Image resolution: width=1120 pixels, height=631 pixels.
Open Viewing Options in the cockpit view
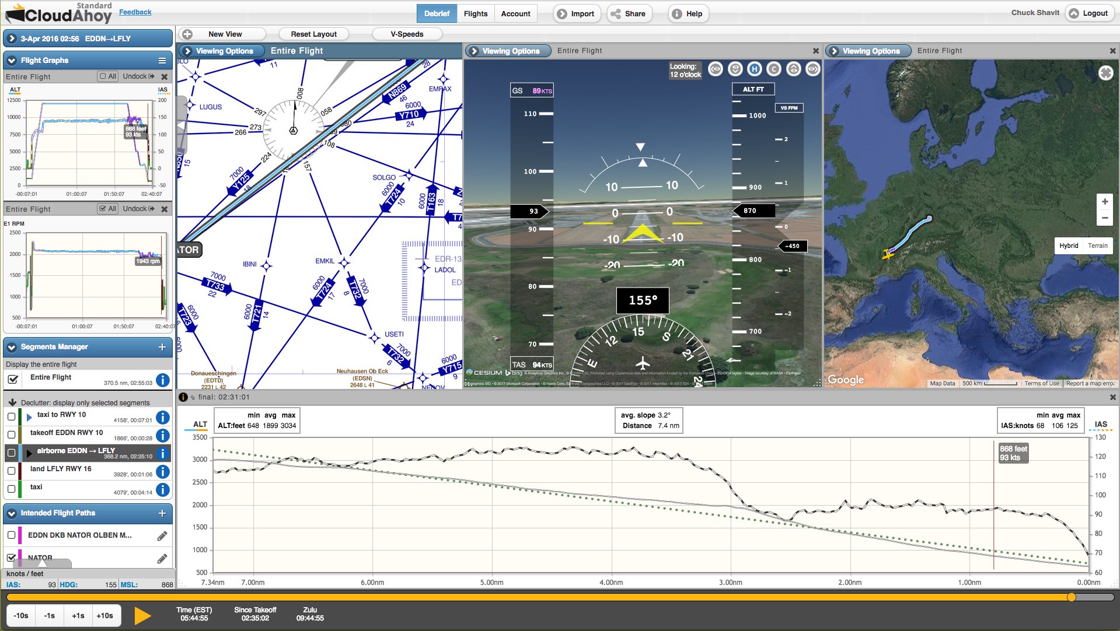[508, 51]
